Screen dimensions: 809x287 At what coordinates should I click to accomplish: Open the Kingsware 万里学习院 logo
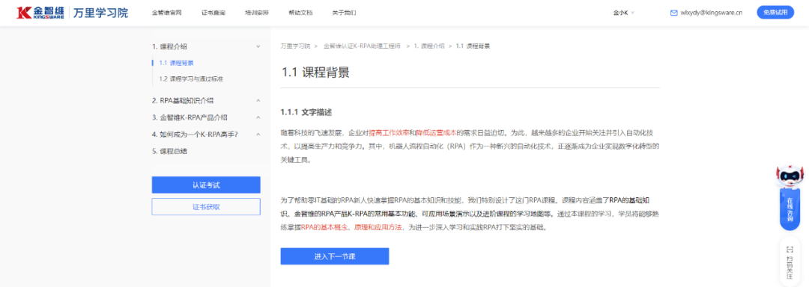tap(72, 13)
